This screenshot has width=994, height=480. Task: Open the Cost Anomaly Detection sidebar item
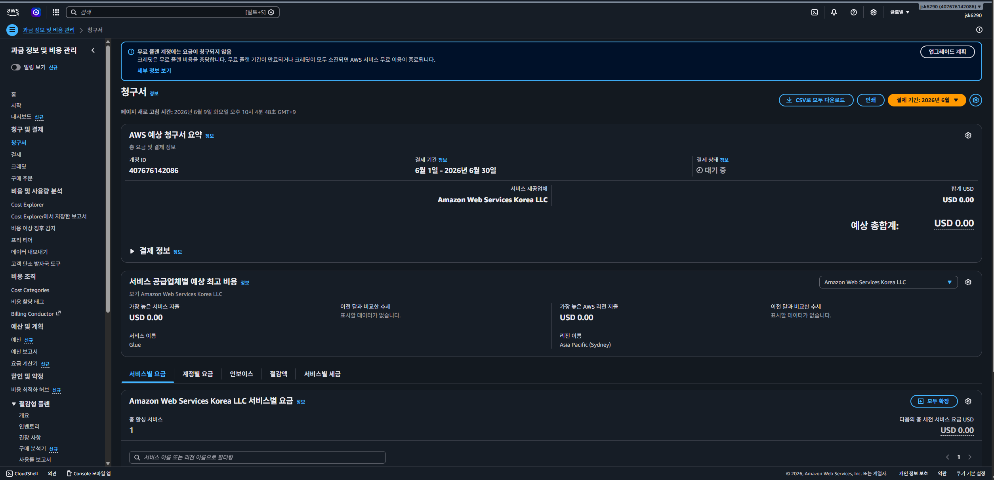(33, 228)
